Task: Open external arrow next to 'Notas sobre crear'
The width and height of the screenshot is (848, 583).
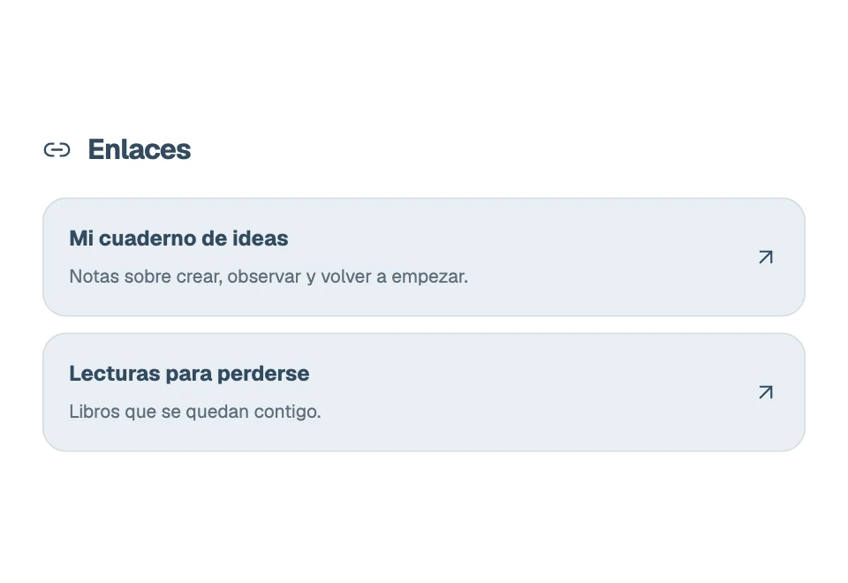Action: (x=766, y=257)
